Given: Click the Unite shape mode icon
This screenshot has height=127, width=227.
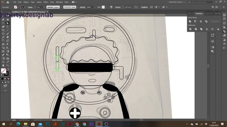Looking at the screenshot, I should pos(190,22).
